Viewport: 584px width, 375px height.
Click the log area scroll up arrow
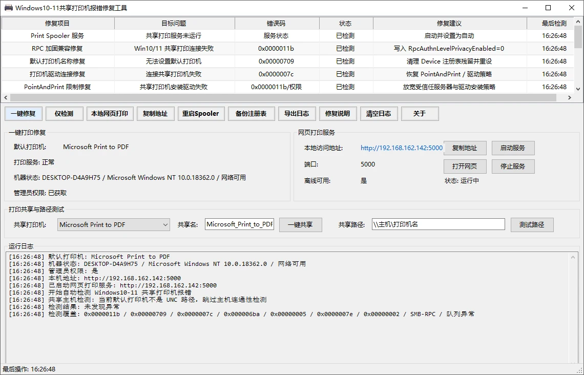tap(573, 257)
